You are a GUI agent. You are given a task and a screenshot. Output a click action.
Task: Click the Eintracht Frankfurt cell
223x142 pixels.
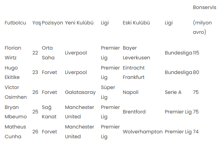coord(133,73)
